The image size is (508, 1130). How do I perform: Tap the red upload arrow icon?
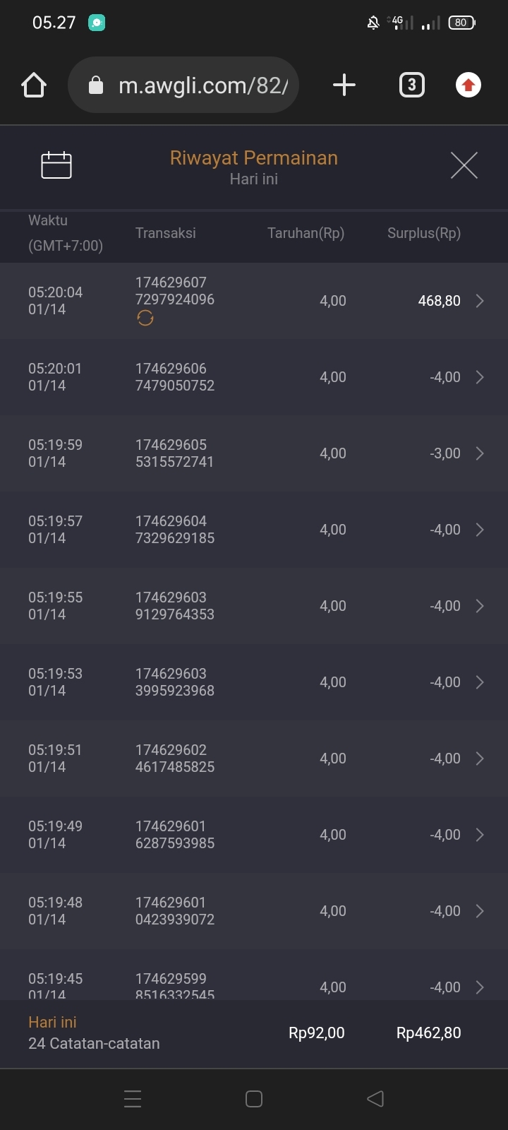click(x=468, y=85)
